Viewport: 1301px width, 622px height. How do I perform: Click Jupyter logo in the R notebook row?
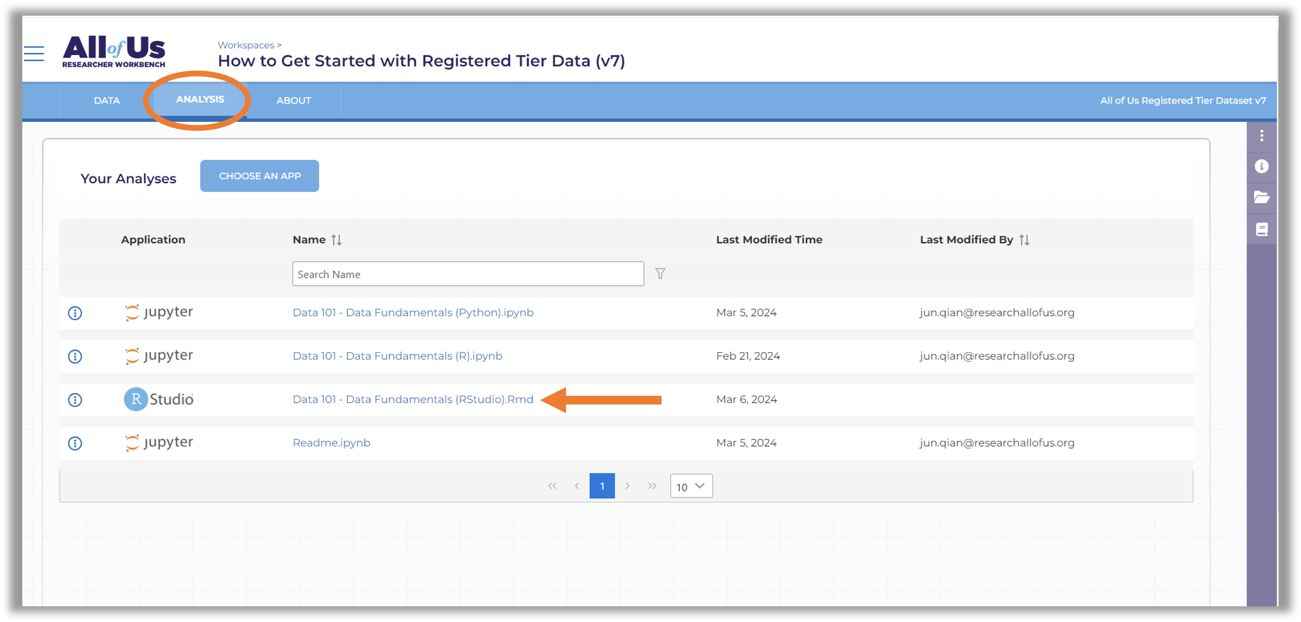point(159,356)
